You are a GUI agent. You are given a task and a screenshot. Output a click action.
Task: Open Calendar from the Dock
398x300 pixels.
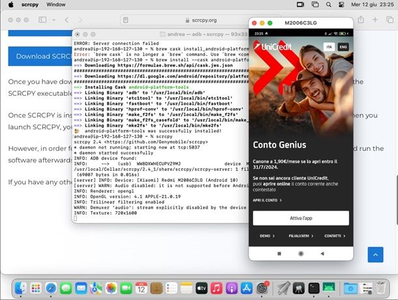click(x=142, y=288)
